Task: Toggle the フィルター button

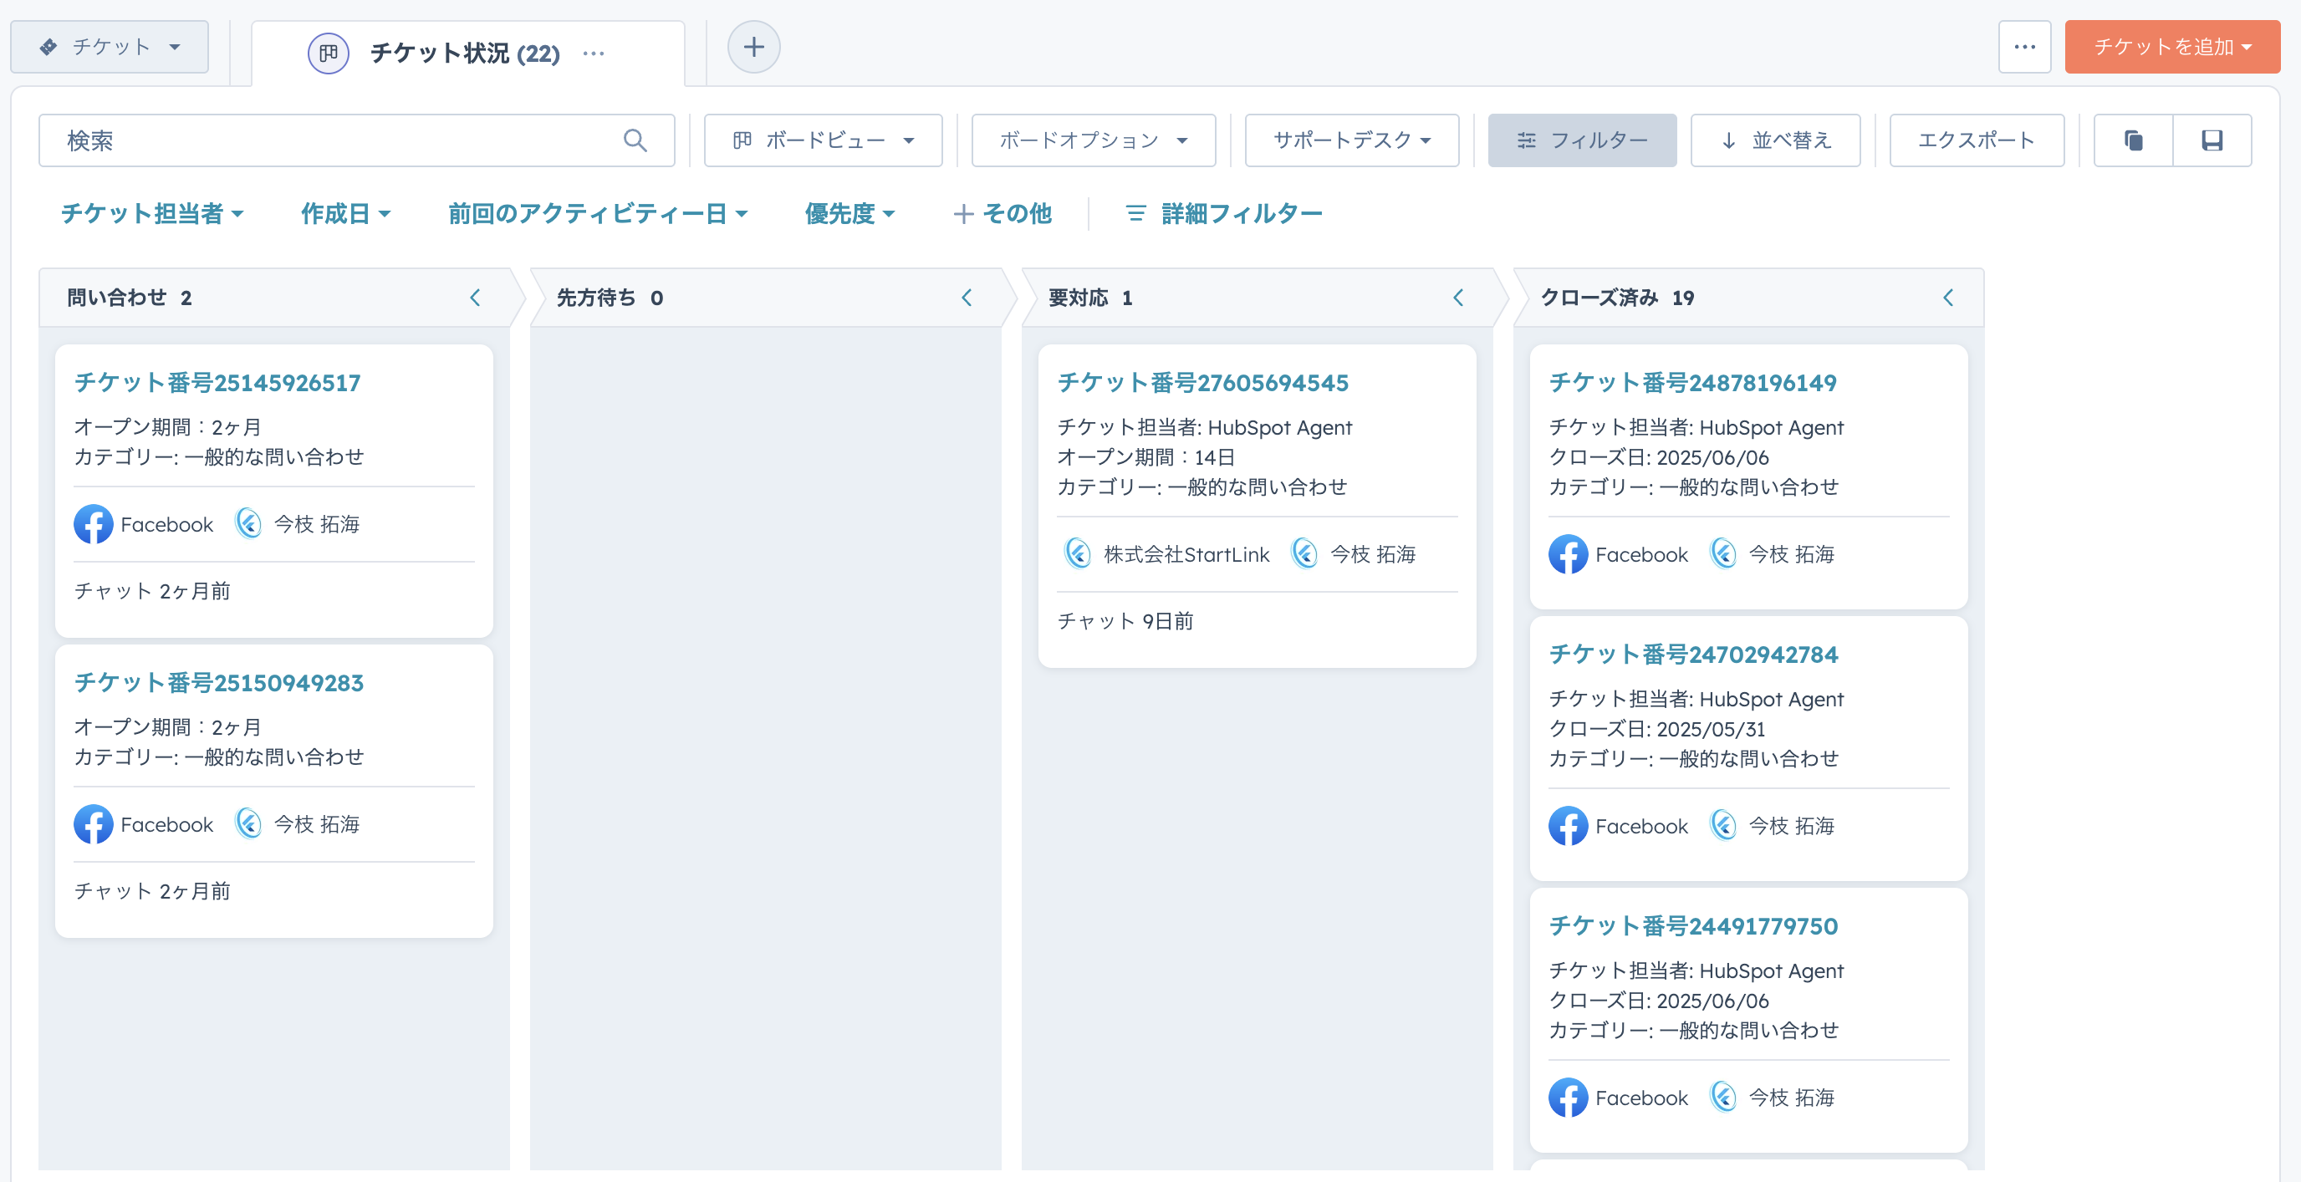Action: [x=1581, y=140]
